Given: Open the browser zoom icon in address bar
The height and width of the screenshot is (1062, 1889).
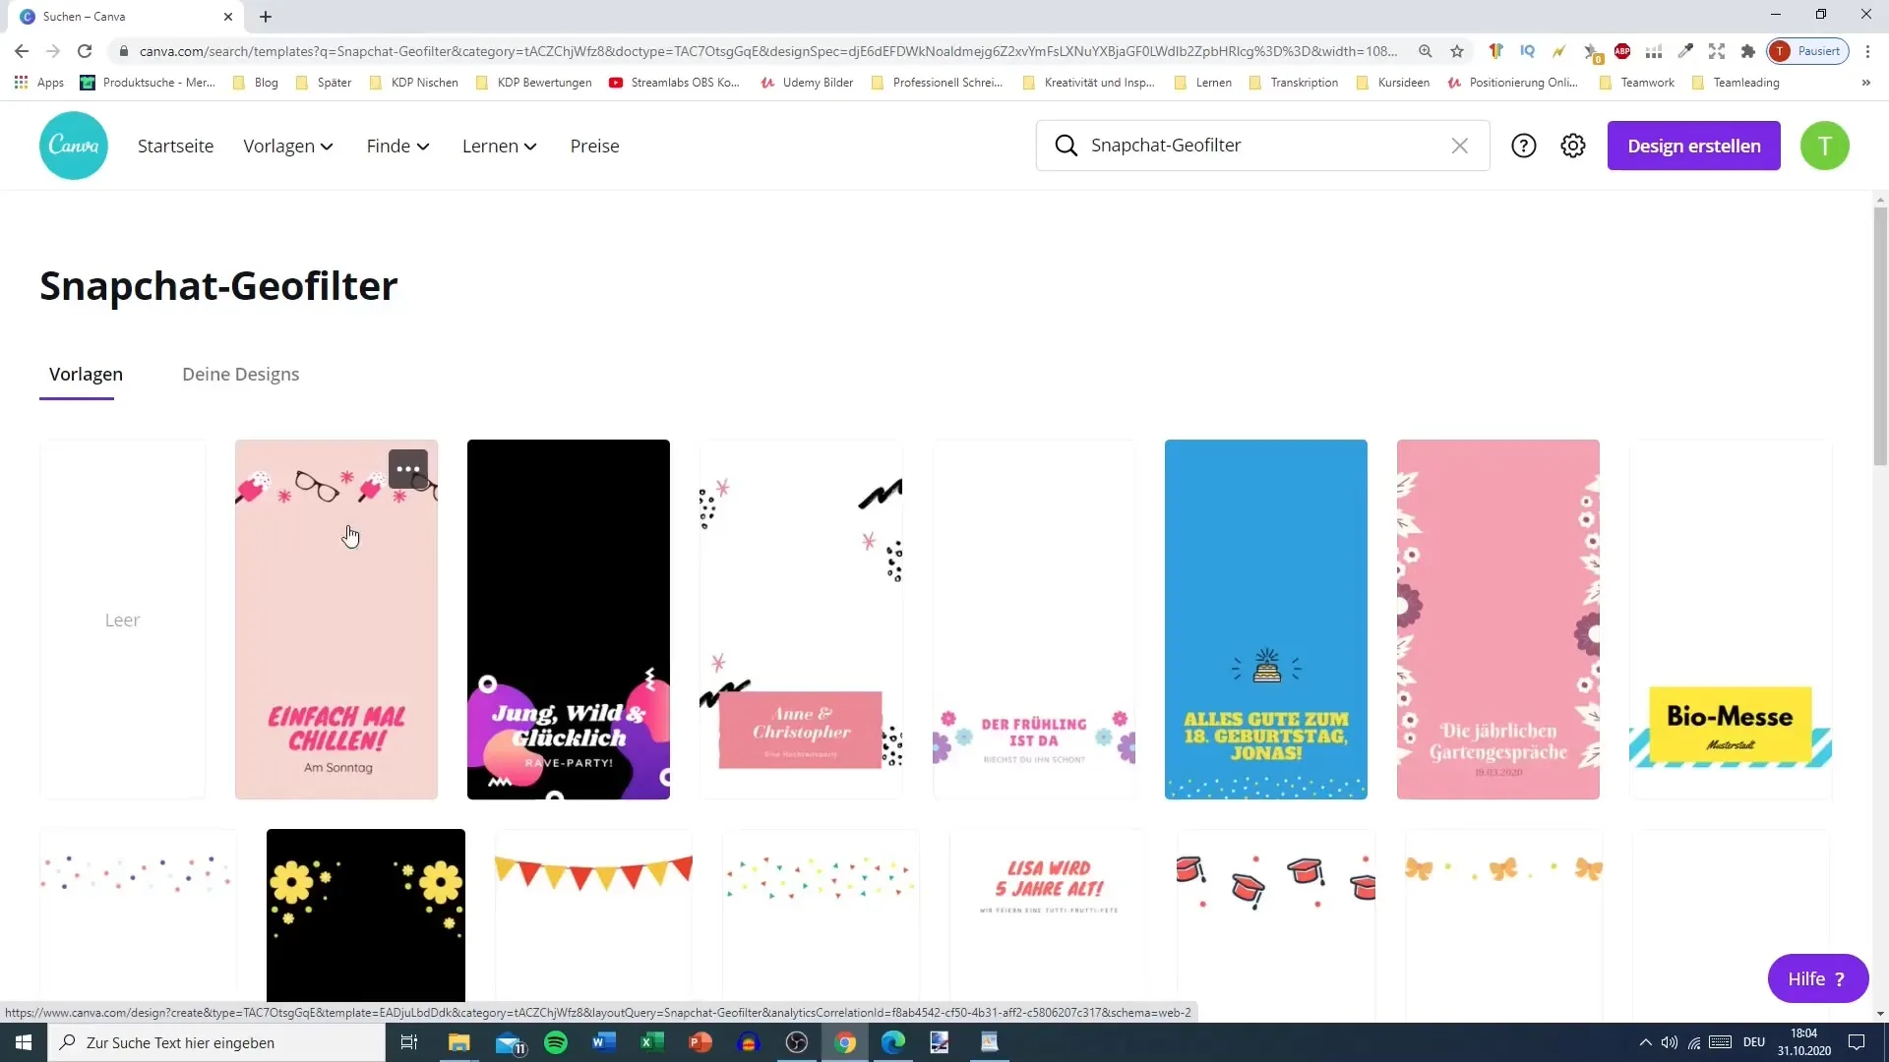Looking at the screenshot, I should pos(1426,51).
